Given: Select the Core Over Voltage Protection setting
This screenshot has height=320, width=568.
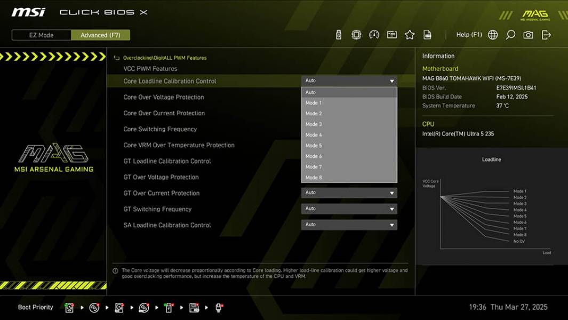Looking at the screenshot, I should point(163,97).
